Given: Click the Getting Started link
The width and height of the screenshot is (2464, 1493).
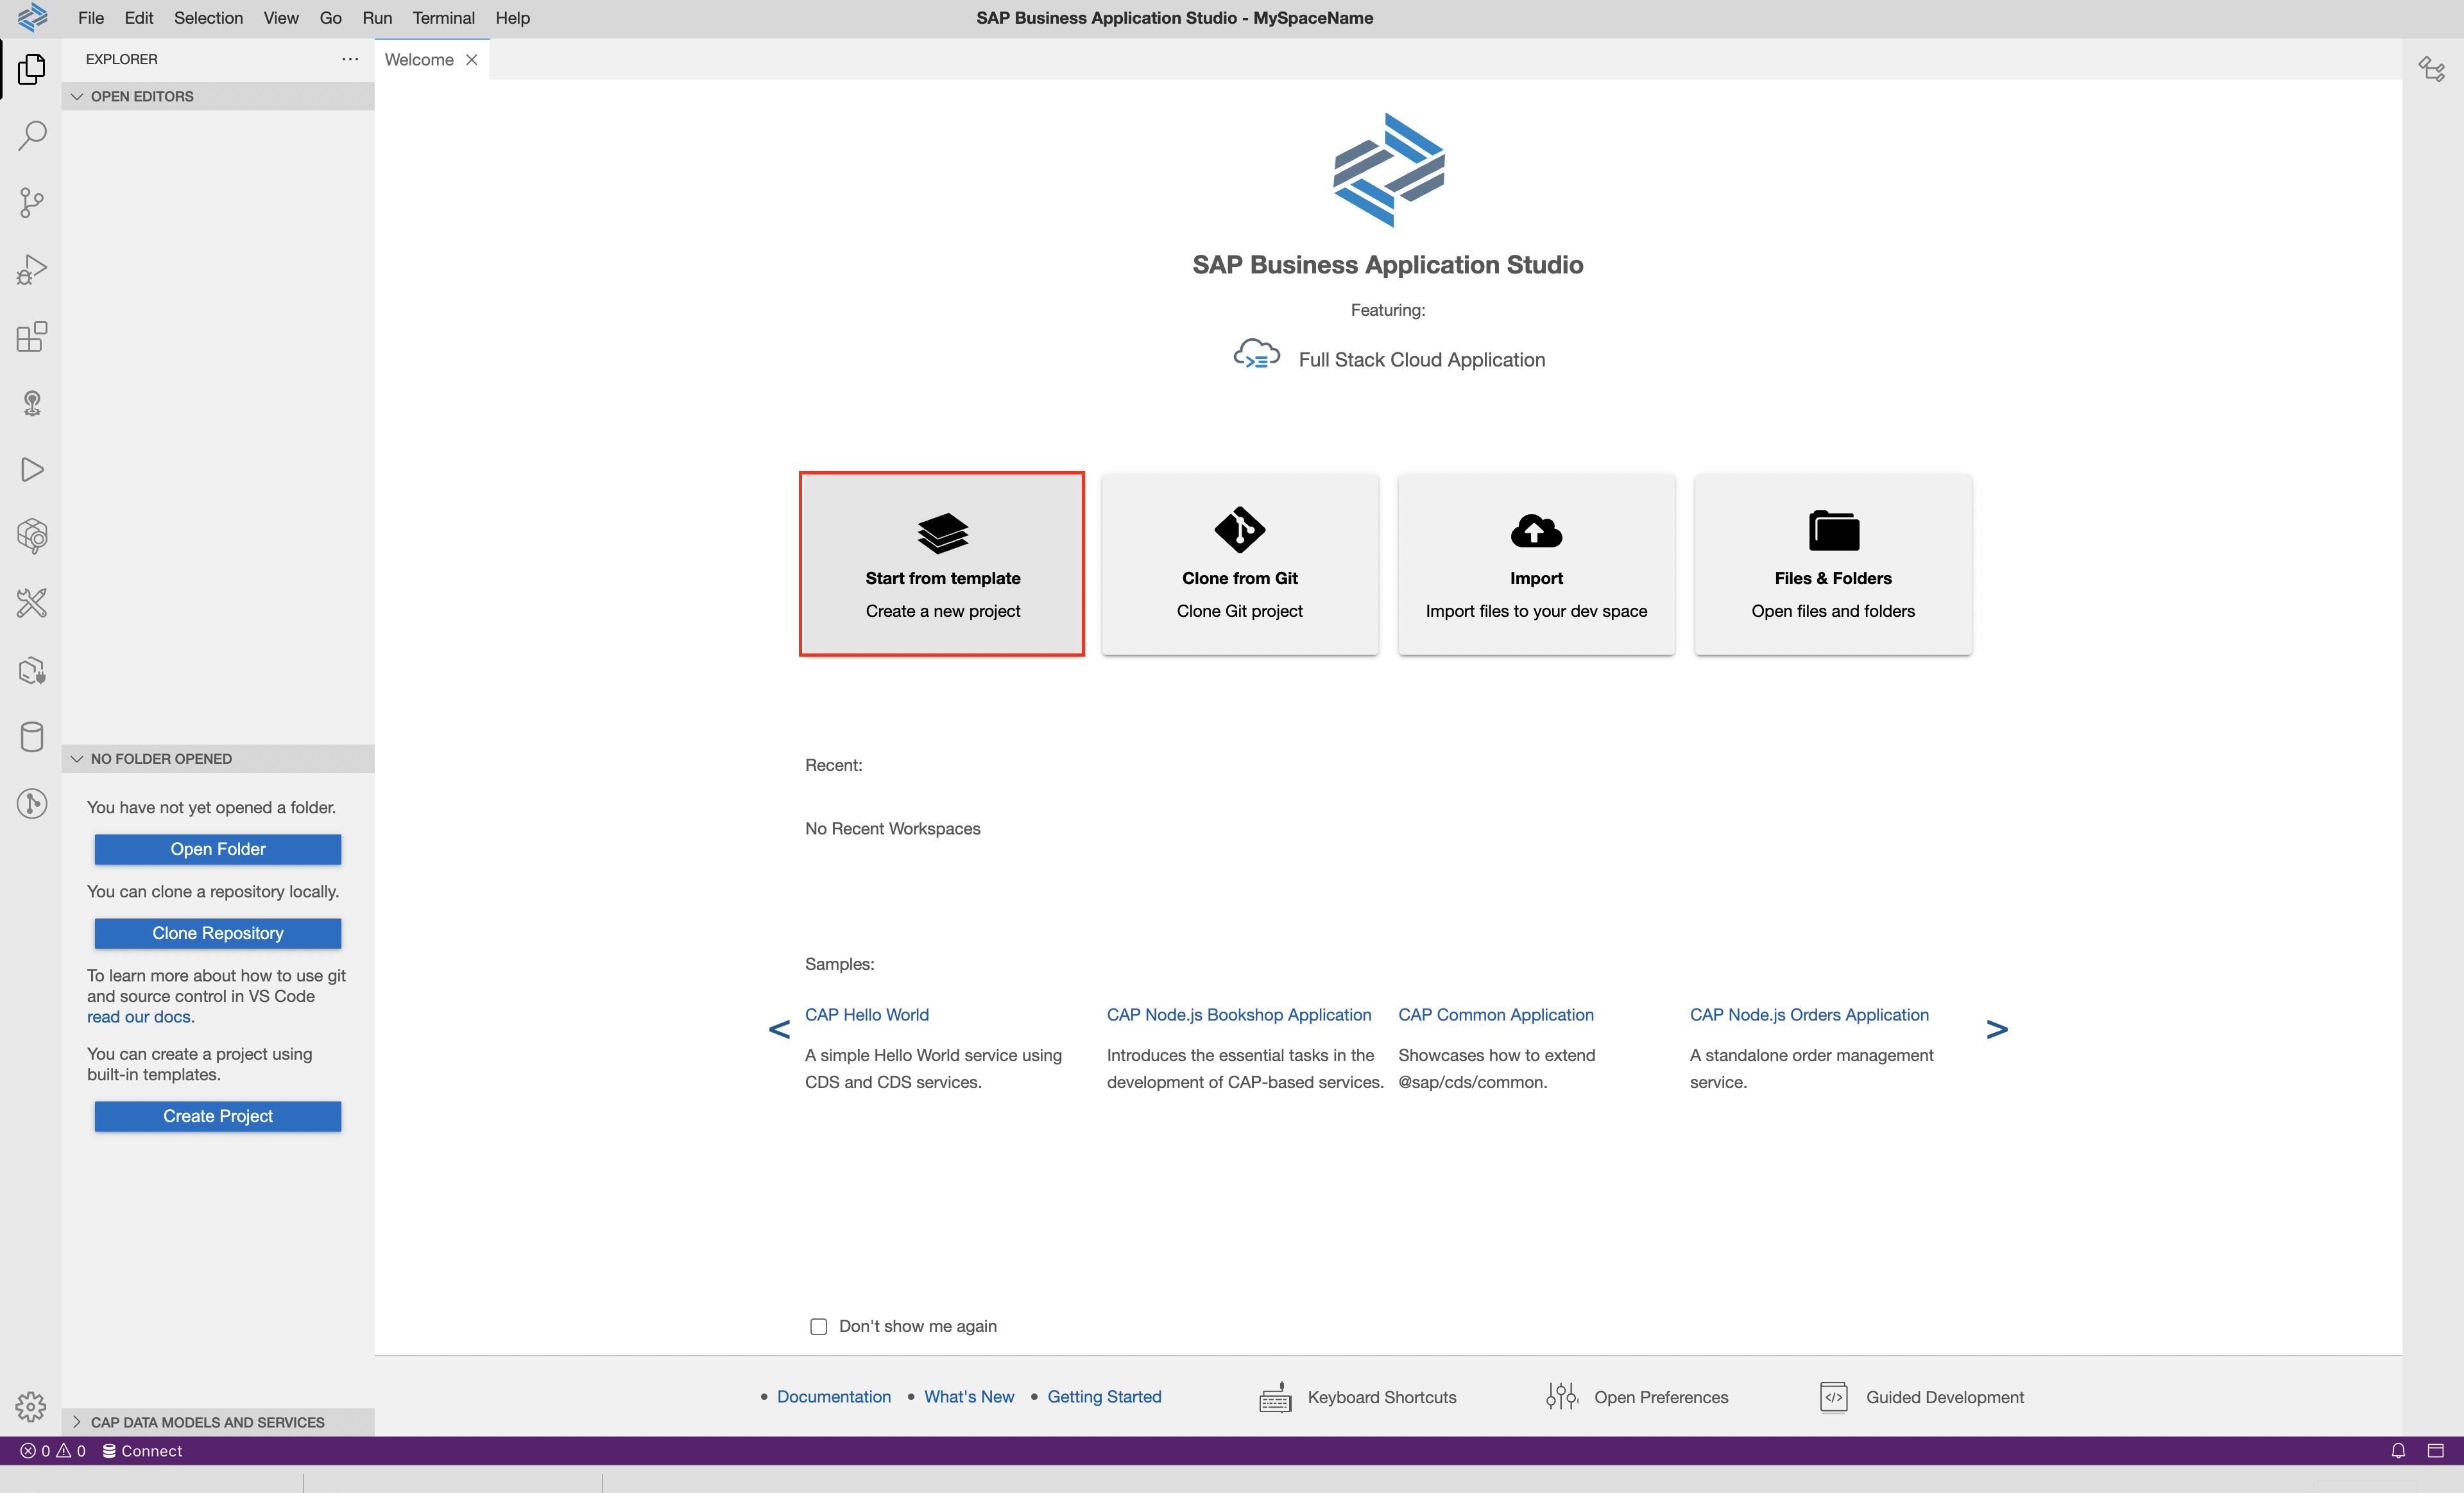Looking at the screenshot, I should click(x=1104, y=1396).
